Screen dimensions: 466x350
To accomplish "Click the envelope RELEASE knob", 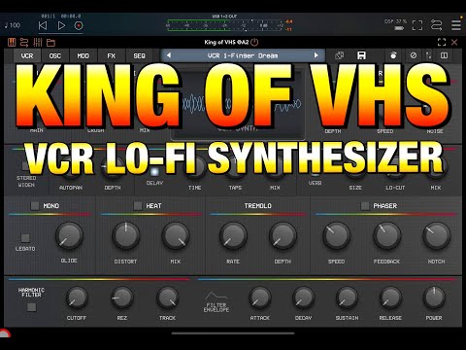I will (390, 297).
